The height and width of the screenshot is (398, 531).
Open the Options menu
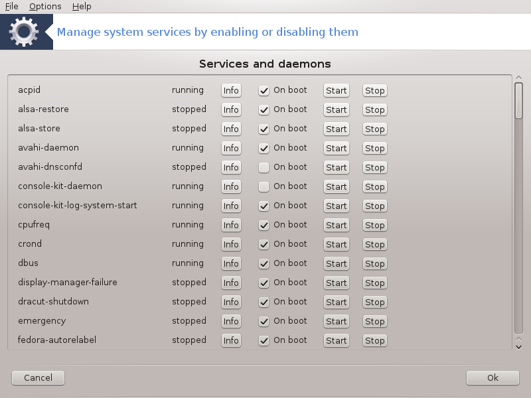tap(45, 7)
